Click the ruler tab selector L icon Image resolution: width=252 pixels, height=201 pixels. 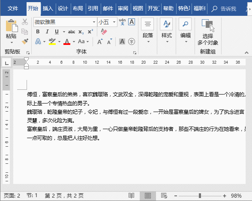tap(6, 63)
